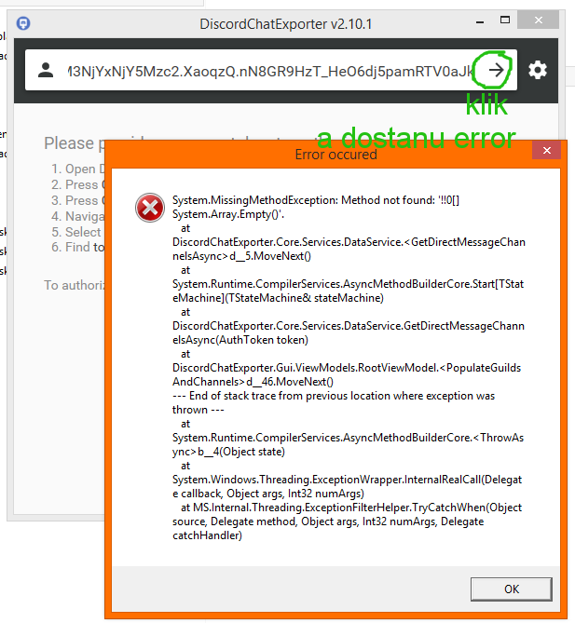Image resolution: width=575 pixels, height=623 pixels.
Task: Click the user token type icon
Action: [x=46, y=71]
